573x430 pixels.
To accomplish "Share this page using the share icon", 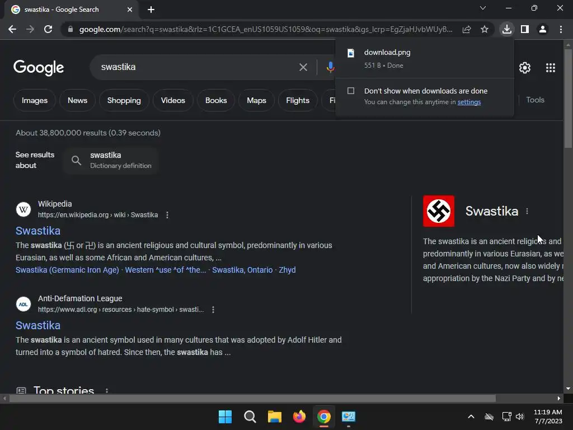I will click(467, 29).
